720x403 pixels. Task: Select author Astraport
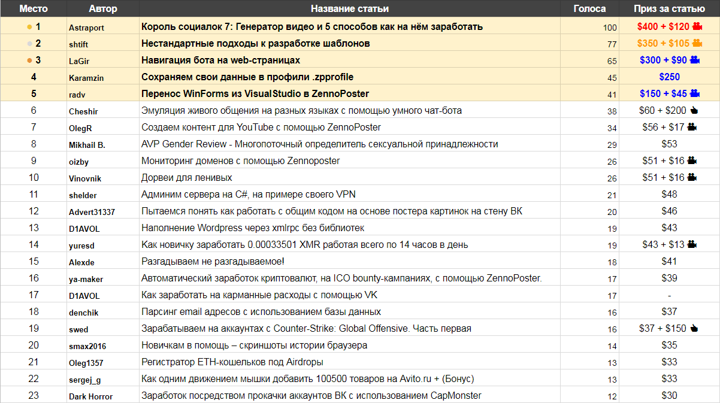86,27
